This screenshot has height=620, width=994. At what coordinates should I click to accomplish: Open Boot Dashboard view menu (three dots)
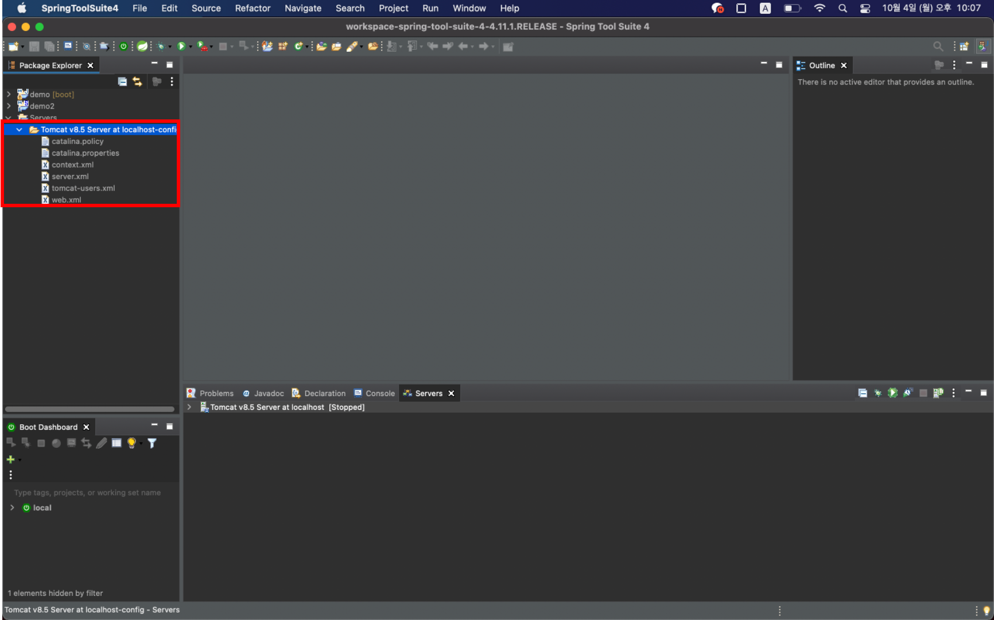(10, 475)
